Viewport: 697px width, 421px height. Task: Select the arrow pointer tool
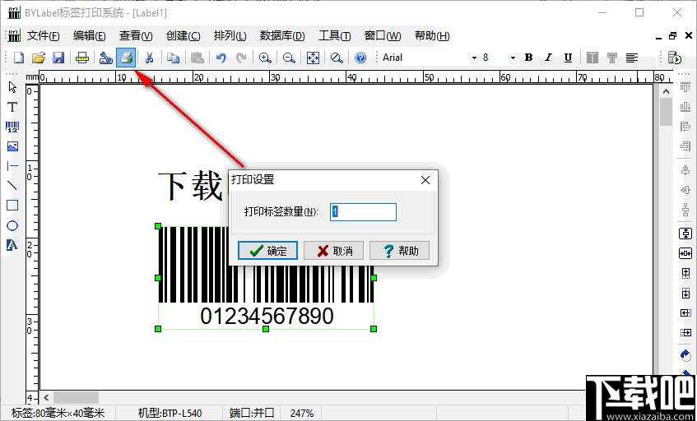[12, 87]
